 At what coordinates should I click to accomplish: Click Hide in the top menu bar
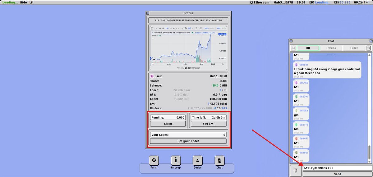tap(23, 2)
